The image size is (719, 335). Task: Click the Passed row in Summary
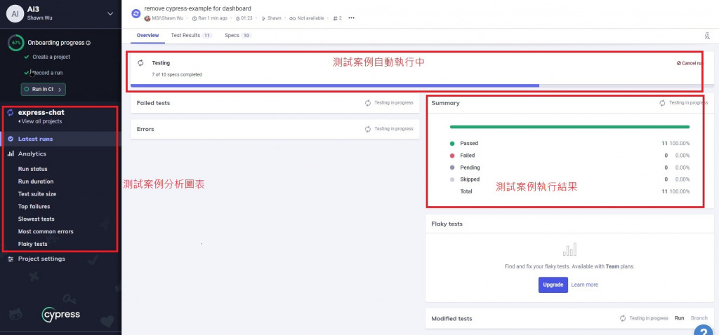pyautogui.click(x=569, y=143)
